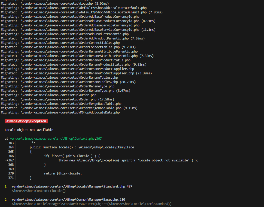Viewport: 264px width, 207px height.
Task: Click the Context.php:367 file path link
Action: pyautogui.click(x=56, y=139)
